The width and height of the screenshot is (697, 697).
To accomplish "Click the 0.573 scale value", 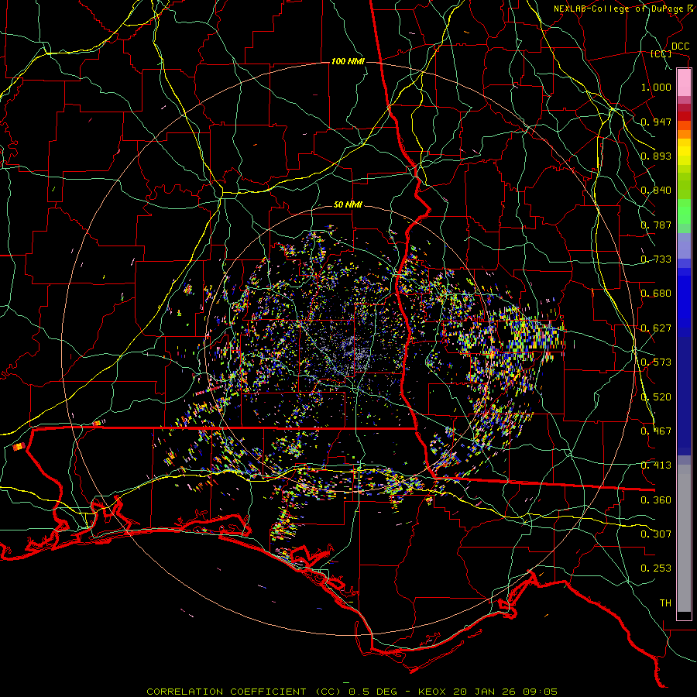I will tap(656, 362).
